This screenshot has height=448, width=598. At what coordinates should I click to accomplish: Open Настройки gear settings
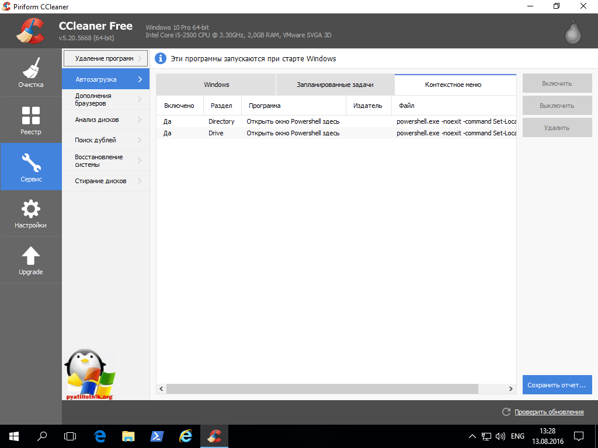pyautogui.click(x=30, y=213)
